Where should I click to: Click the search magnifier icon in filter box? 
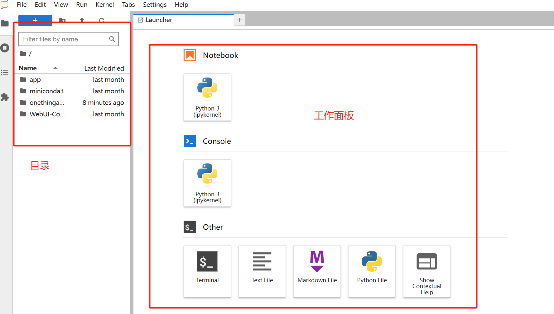[112, 39]
